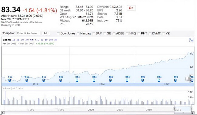Select the YTD zoom range

(x=37, y=40)
